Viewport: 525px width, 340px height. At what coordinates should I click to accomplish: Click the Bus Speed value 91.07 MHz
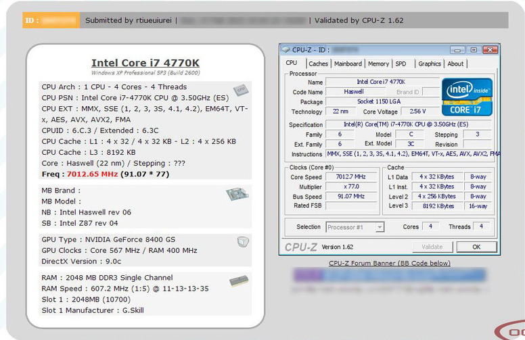coord(351,197)
